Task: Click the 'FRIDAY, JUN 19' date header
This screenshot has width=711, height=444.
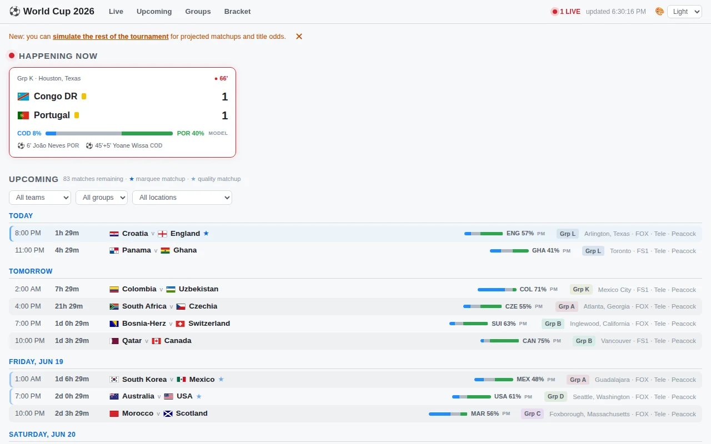Action: click(36, 362)
